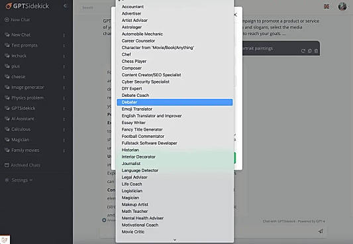Delete the message with the trash icon

316,51
